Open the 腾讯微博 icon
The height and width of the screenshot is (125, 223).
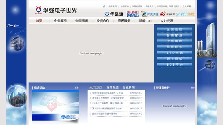coord(185,14)
